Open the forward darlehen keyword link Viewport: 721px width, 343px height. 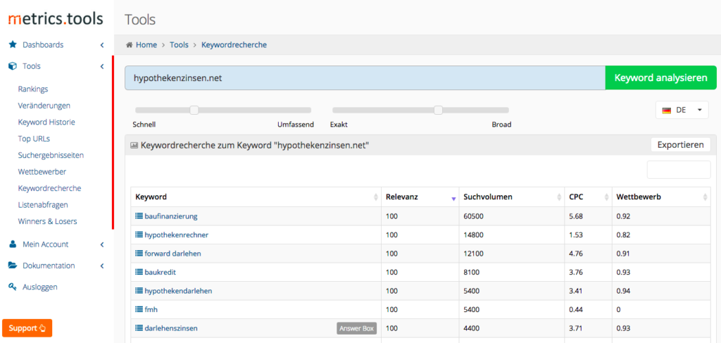(173, 254)
